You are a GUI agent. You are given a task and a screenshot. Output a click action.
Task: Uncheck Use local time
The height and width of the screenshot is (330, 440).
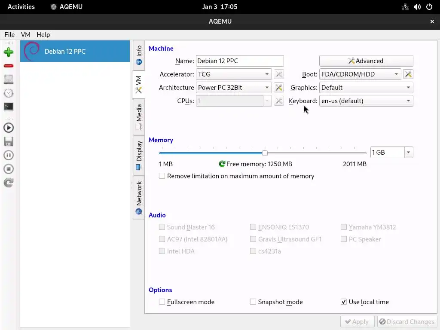344,302
